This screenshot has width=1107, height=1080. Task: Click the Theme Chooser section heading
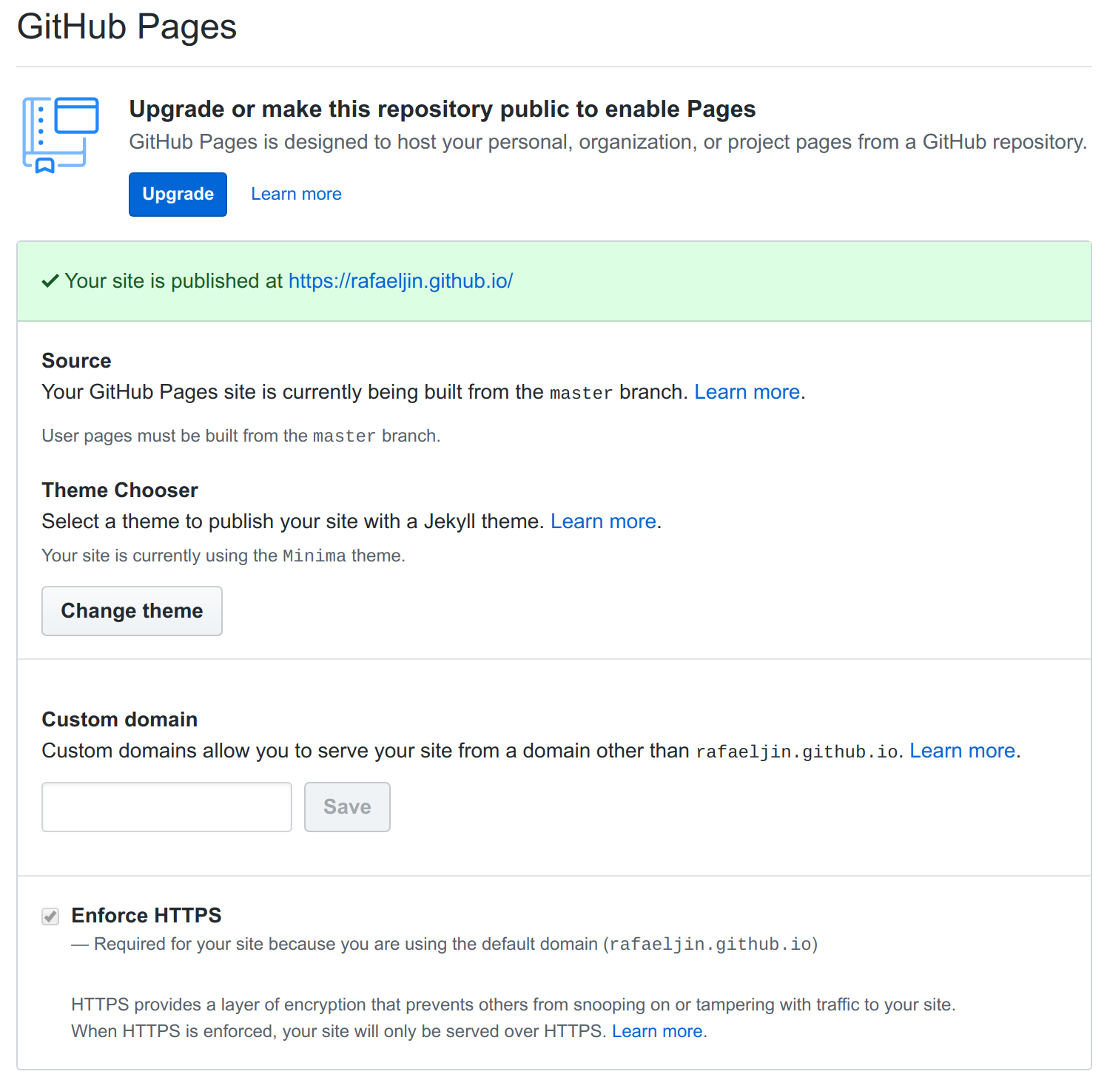[x=120, y=490]
